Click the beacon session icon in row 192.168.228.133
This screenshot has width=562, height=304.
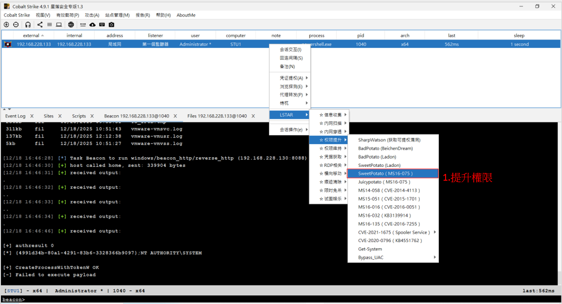[8, 44]
